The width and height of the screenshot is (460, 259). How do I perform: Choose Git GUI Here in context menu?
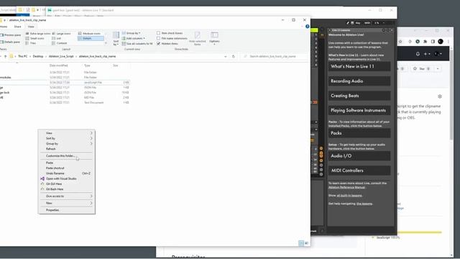pyautogui.click(x=54, y=184)
